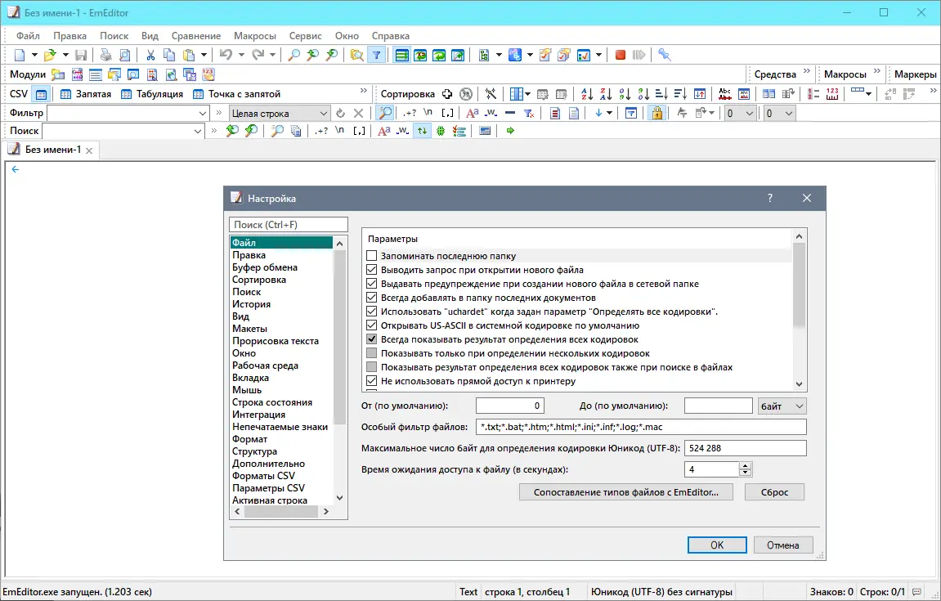
Task: Click the Redo arrow icon
Action: tap(258, 56)
